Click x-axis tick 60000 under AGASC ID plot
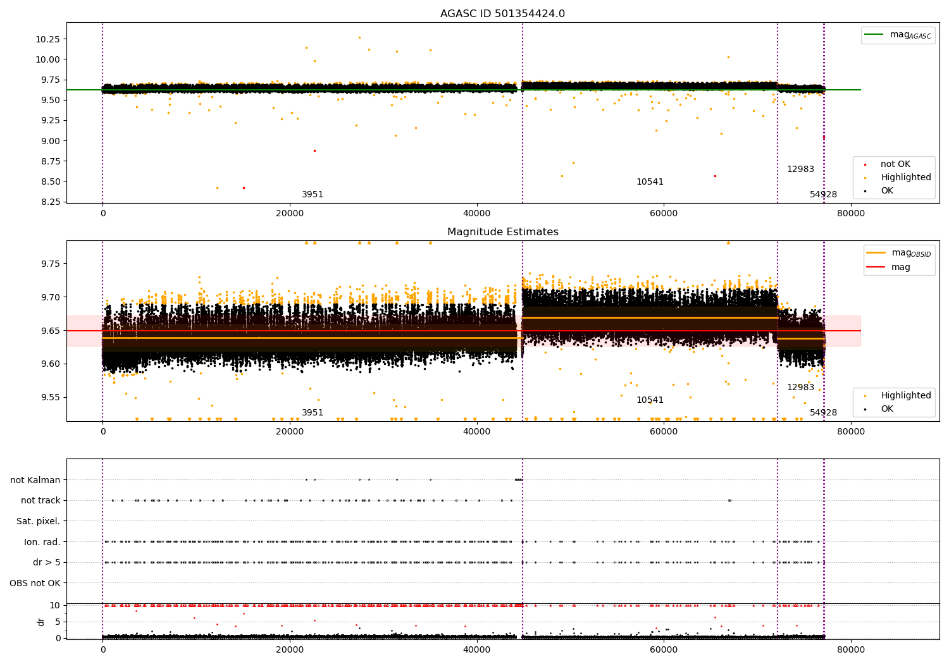 [x=664, y=213]
